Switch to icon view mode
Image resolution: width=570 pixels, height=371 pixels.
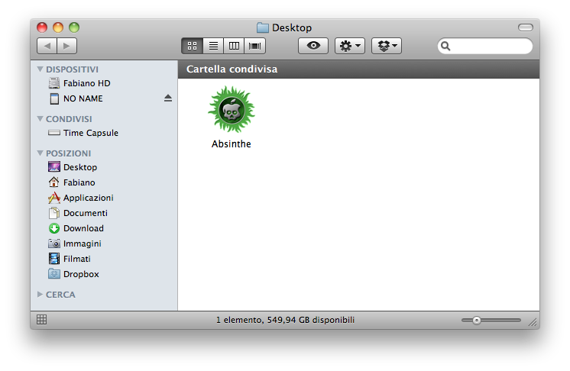click(x=192, y=46)
